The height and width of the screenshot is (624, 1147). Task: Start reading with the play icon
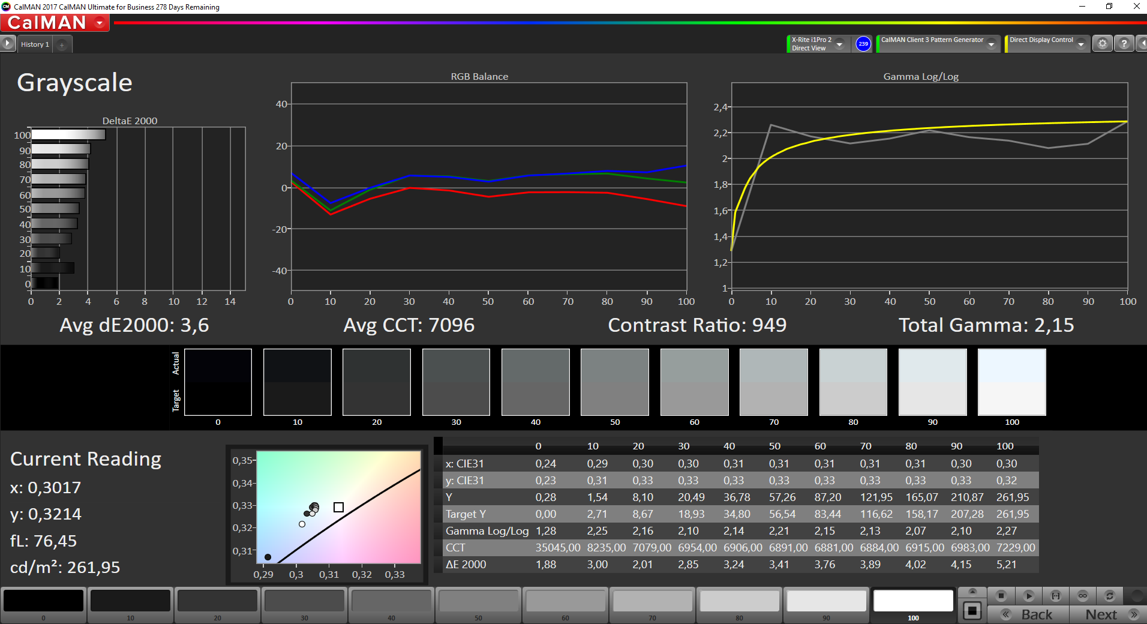pyautogui.click(x=1028, y=596)
